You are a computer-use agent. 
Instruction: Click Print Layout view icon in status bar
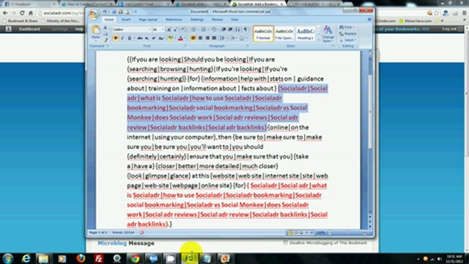click(290, 232)
